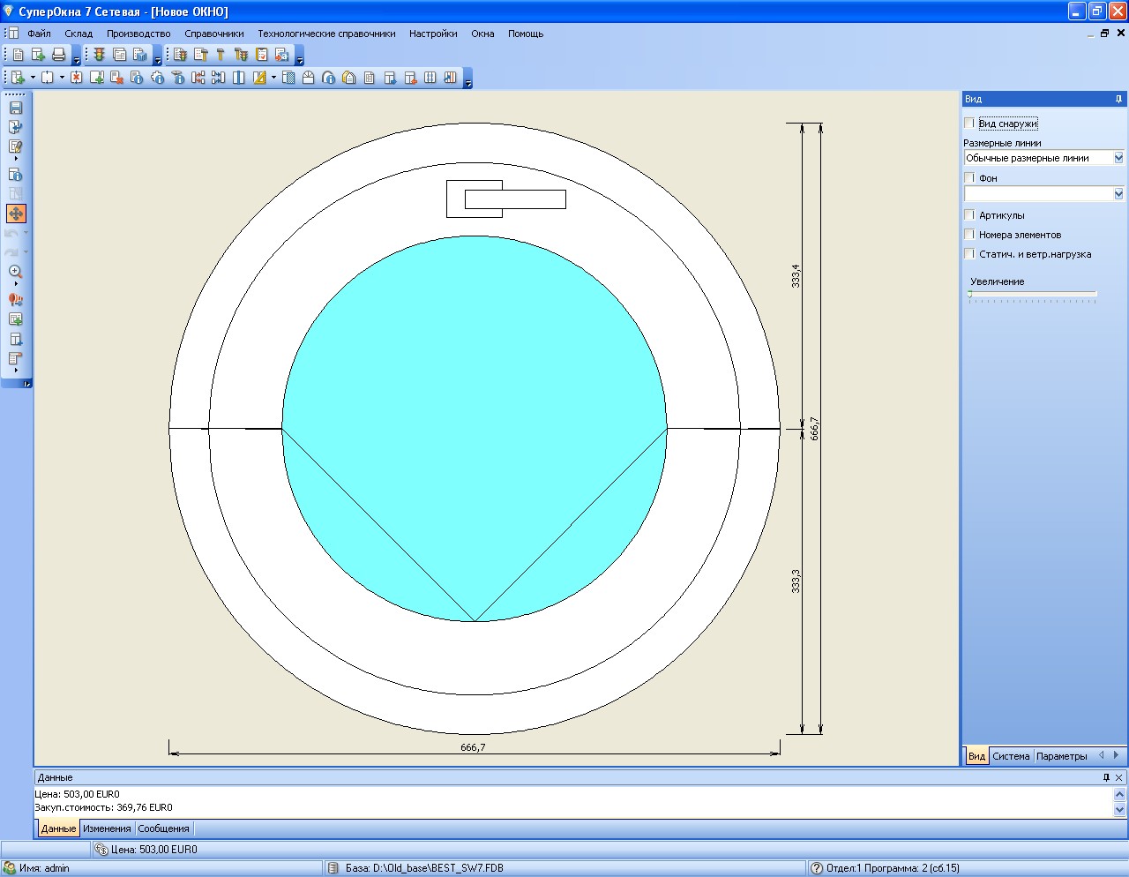Expand the Фон combo box
Viewport: 1129px width, 877px height.
[x=1044, y=193]
